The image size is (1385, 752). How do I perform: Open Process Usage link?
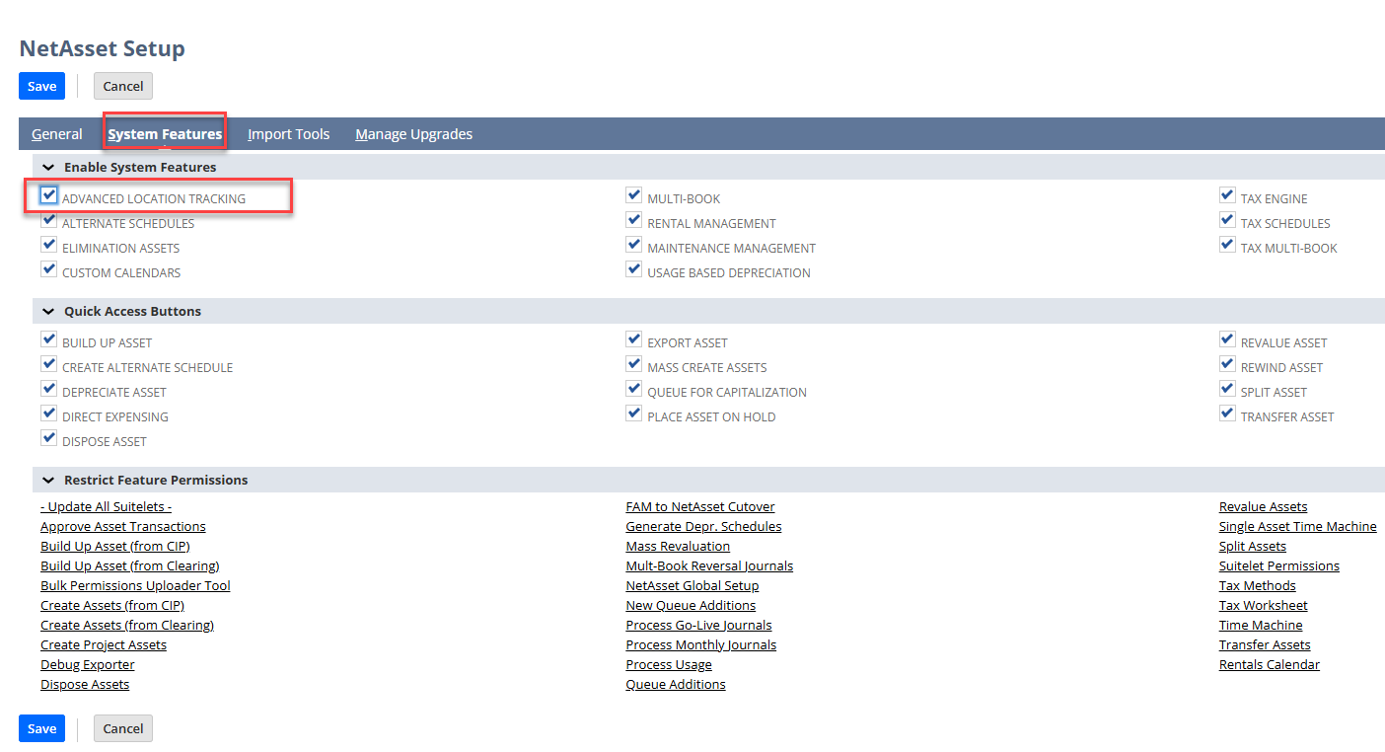(669, 664)
